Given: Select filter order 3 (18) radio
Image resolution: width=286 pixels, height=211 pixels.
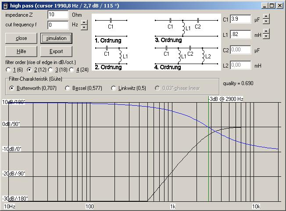Looking at the screenshot, I should pos(50,70).
